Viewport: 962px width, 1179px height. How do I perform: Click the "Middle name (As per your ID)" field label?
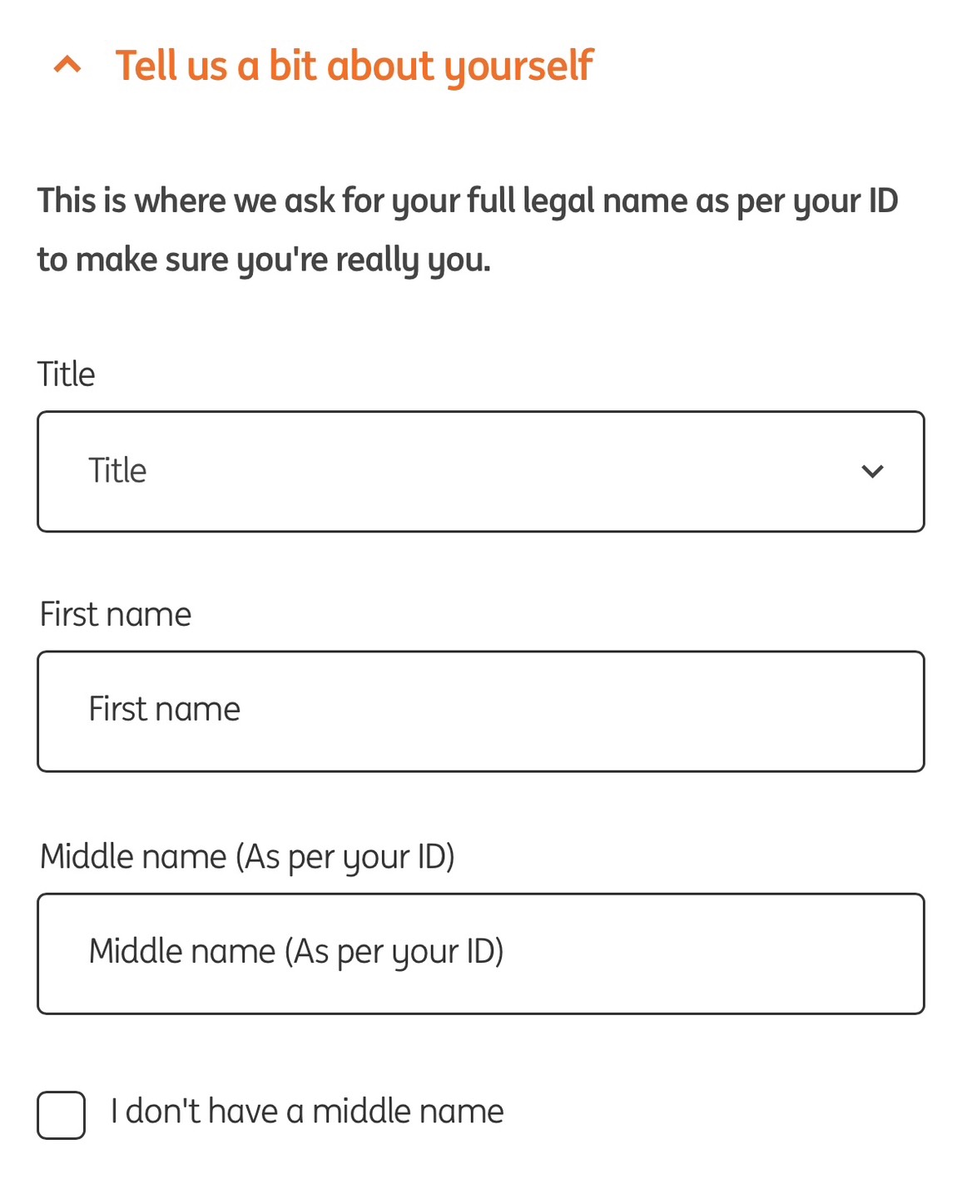247,857
